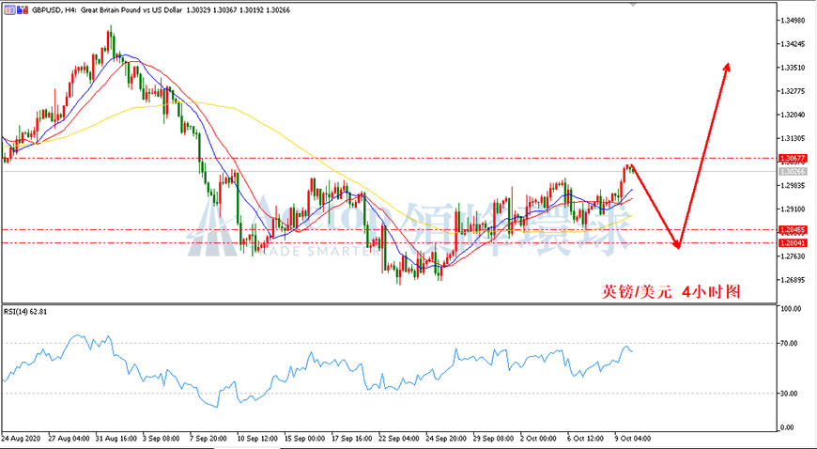817x449 pixels.
Task: Click the 1.34980 price scale label
Action: [x=793, y=21]
